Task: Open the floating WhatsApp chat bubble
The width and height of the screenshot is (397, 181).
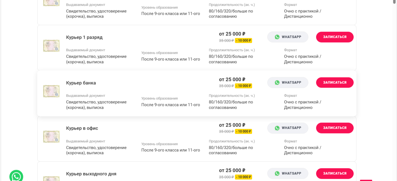Action: (16, 176)
